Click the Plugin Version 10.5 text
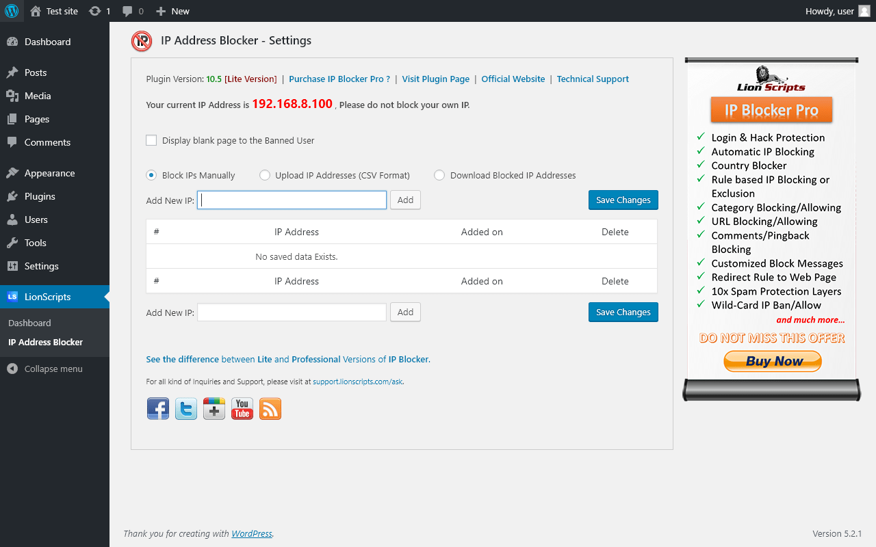This screenshot has height=547, width=876. (184, 79)
